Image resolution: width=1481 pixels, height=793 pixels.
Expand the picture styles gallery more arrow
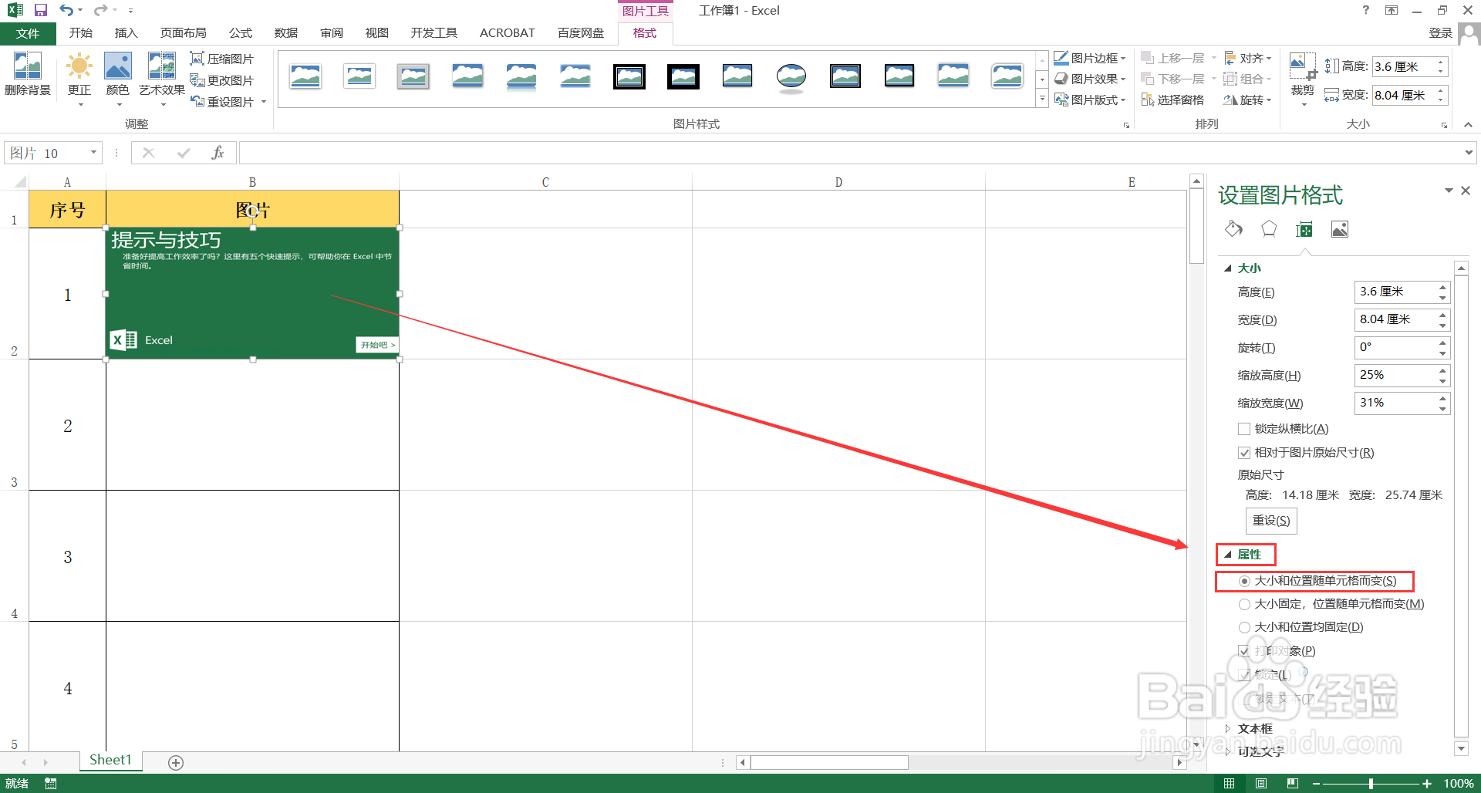coord(1042,99)
